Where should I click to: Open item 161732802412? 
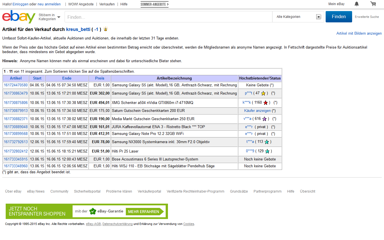pyautogui.click(x=16, y=151)
